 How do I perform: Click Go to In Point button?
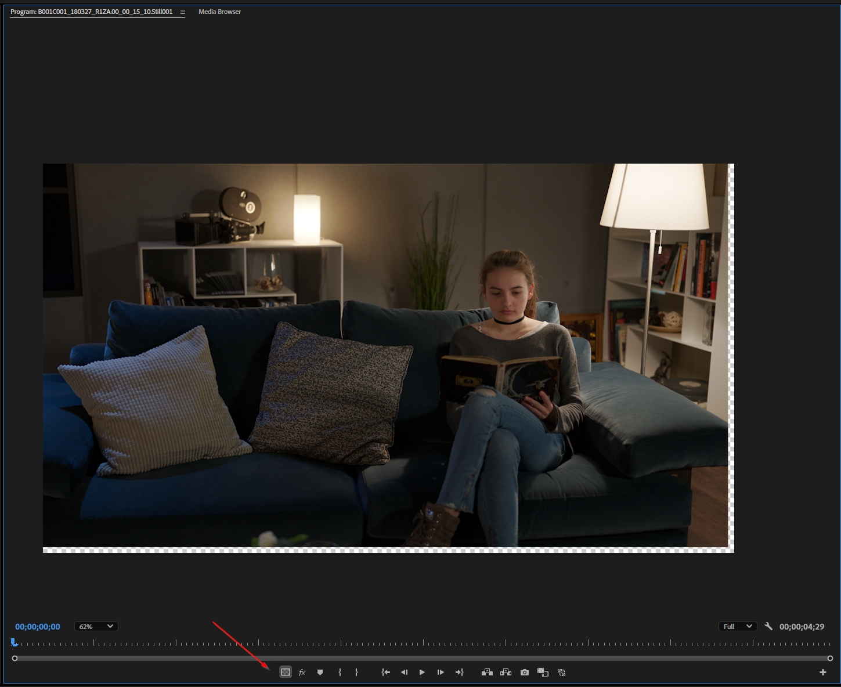(x=385, y=672)
